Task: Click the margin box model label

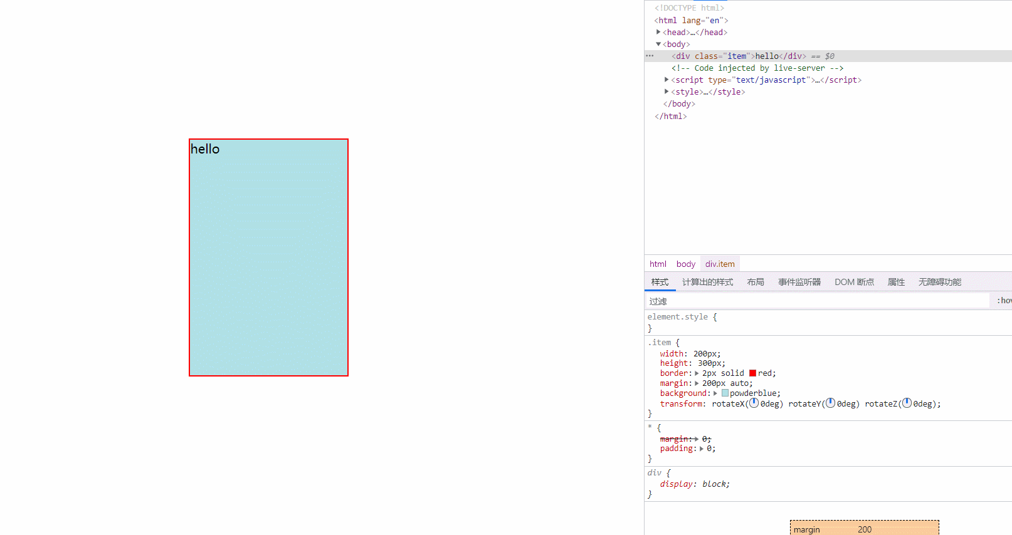Action: (x=806, y=529)
